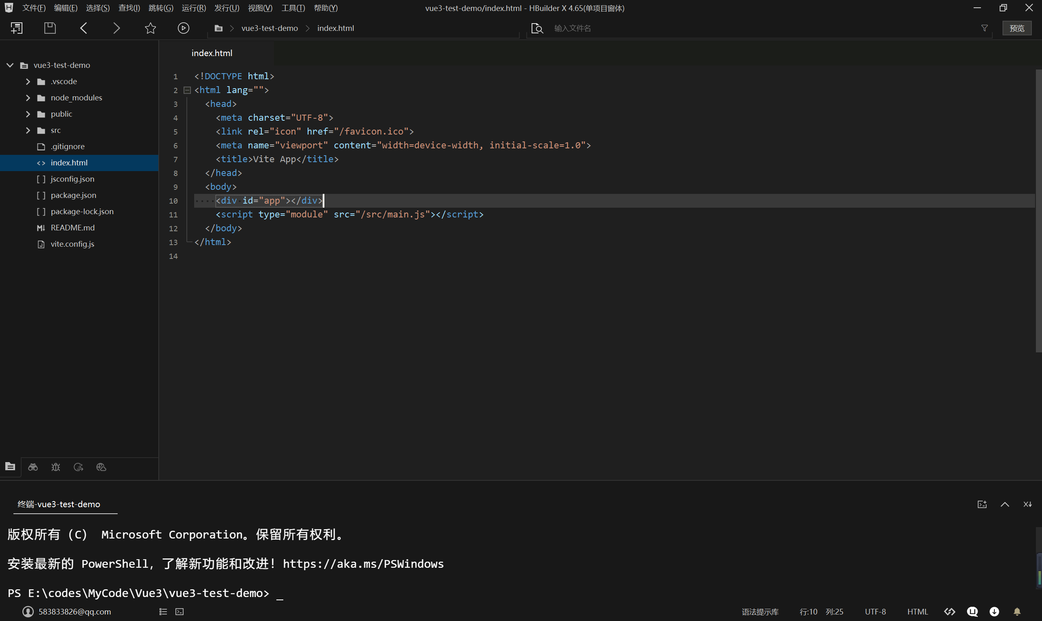The width and height of the screenshot is (1042, 621).
Task: Open the file search icon near filename input
Action: [537, 28]
